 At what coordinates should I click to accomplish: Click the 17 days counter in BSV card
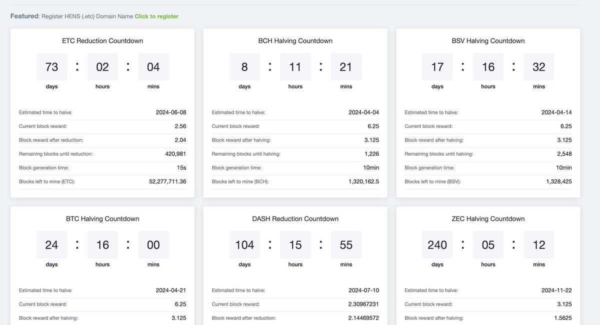(437, 66)
